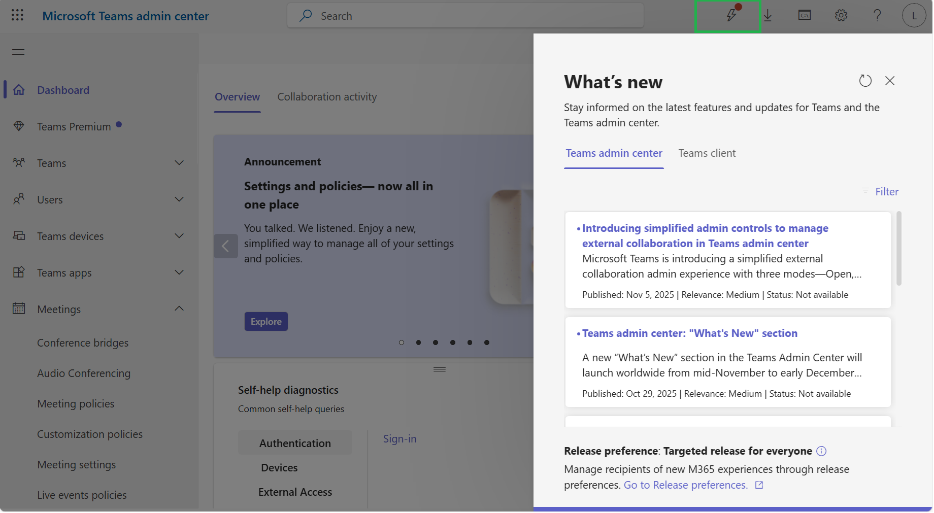Click the Explore button in the announcement
The height and width of the screenshot is (513, 934).
(265, 321)
